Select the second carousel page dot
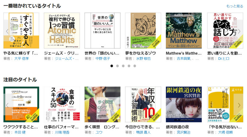The width and height of the screenshot is (247, 137). pyautogui.click(x=117, y=66)
